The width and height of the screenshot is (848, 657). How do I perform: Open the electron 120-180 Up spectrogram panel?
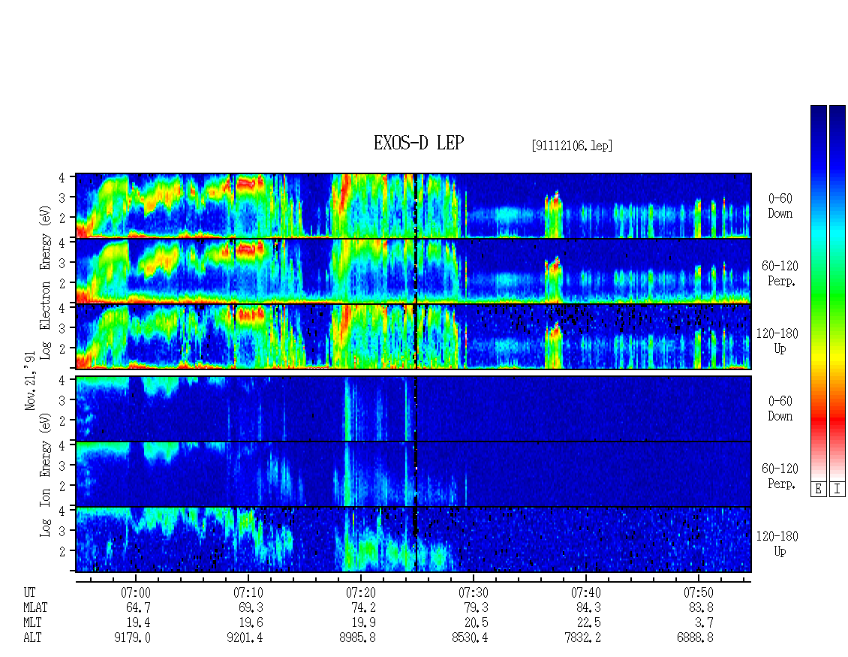(x=413, y=336)
